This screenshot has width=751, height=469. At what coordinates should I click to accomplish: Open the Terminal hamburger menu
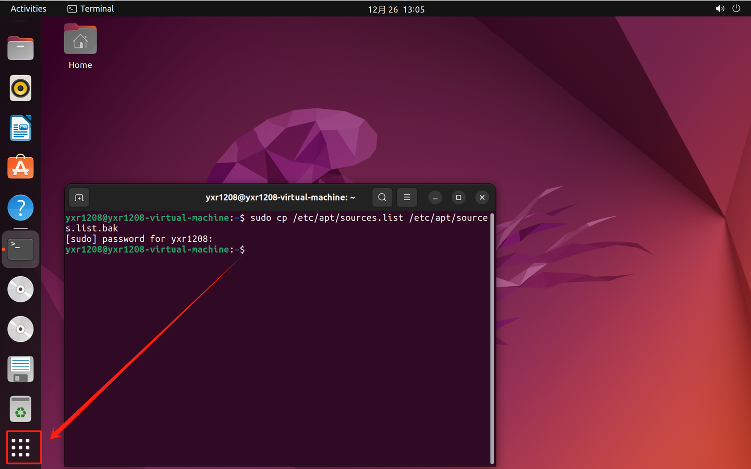point(407,197)
